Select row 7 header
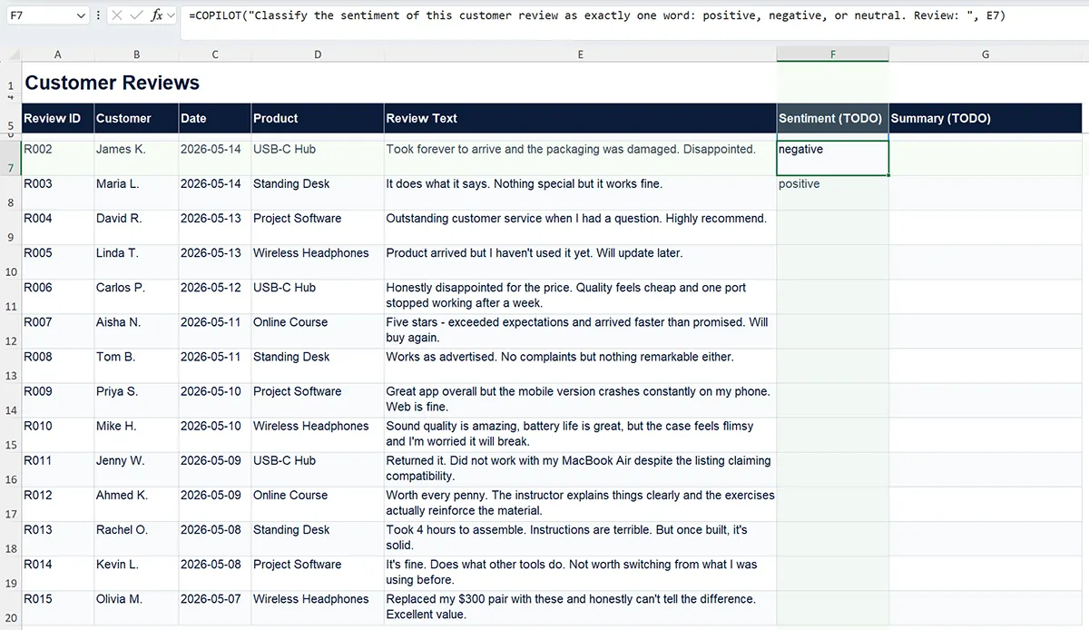The image size is (1089, 630). 10,159
